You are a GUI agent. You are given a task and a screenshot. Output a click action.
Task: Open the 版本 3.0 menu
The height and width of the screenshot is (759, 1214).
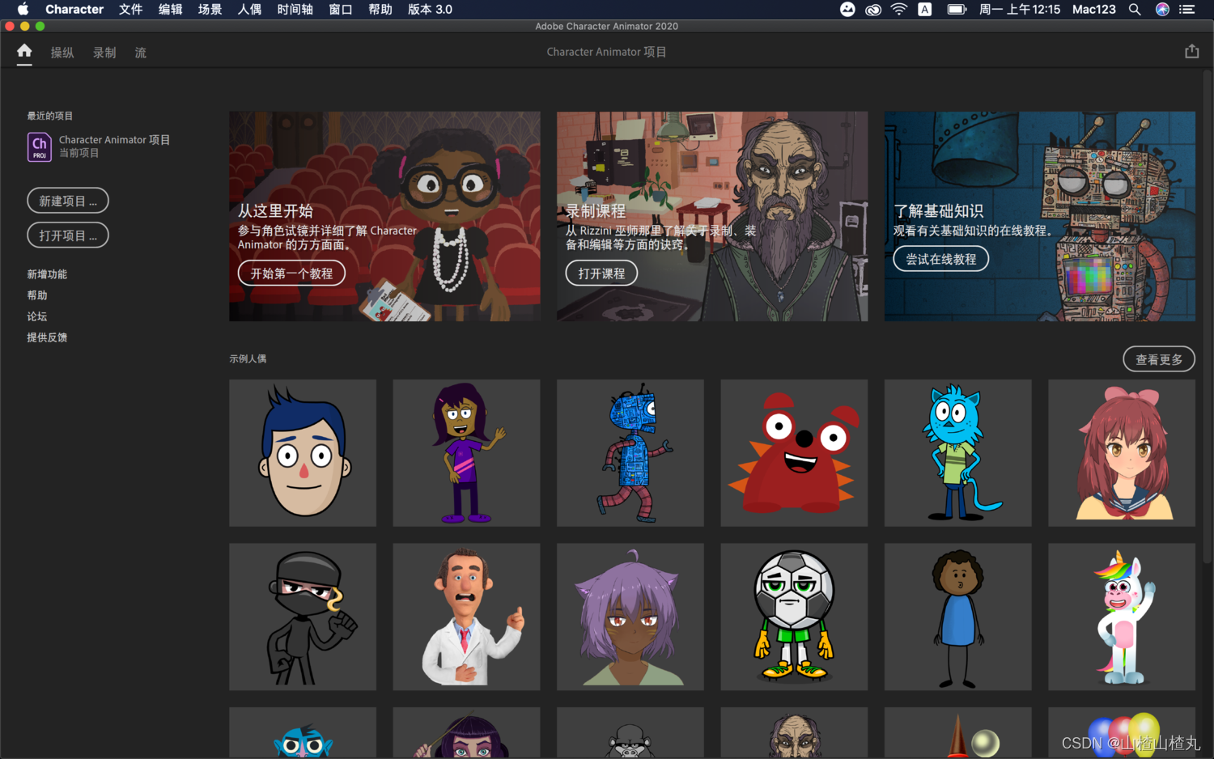[x=430, y=10]
